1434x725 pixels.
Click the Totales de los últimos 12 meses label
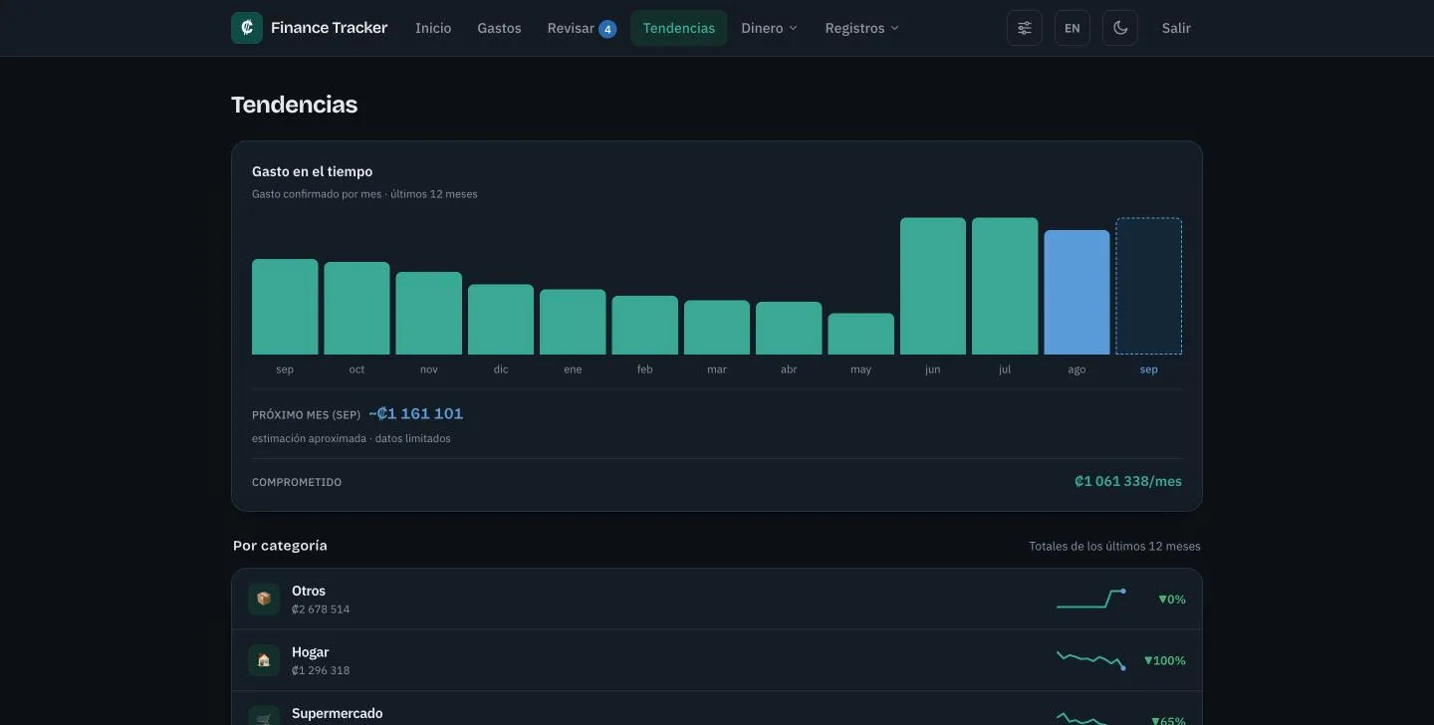pyautogui.click(x=1114, y=546)
